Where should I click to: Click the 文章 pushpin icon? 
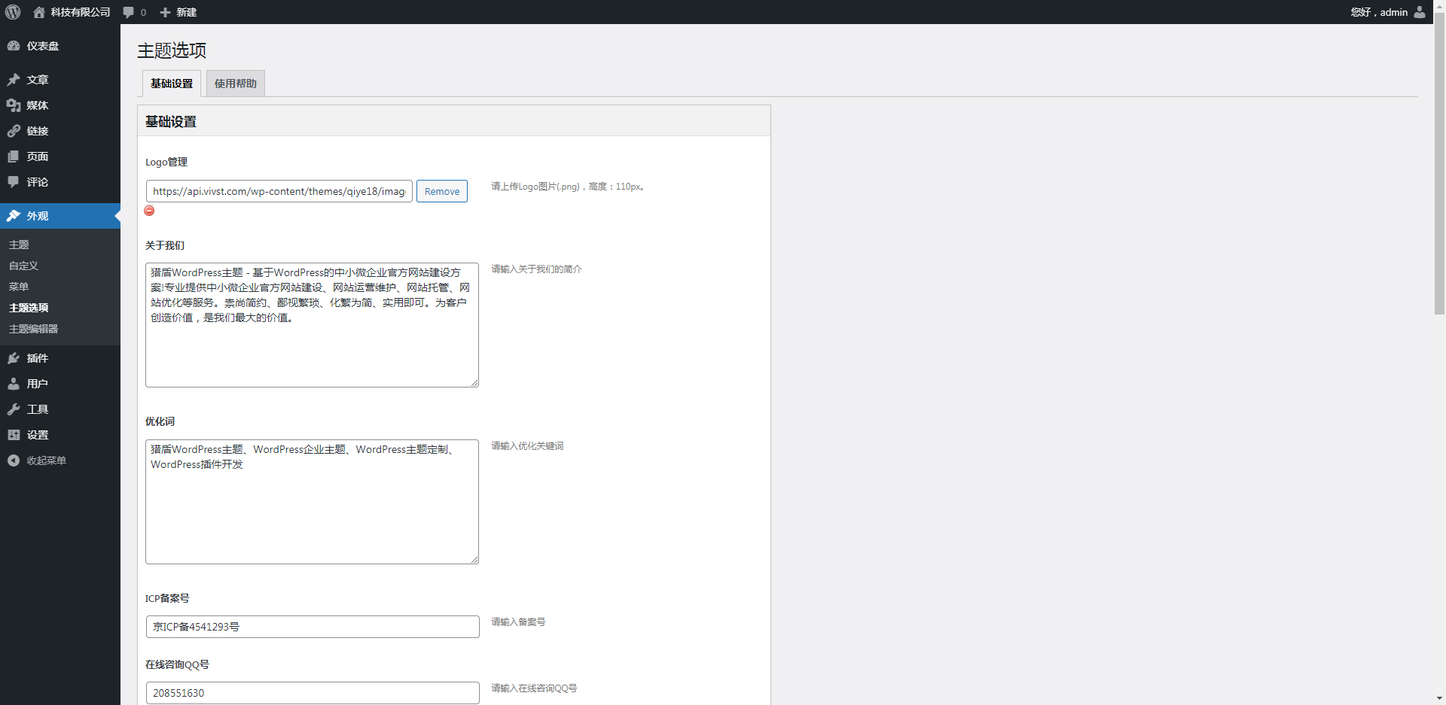[x=14, y=80]
